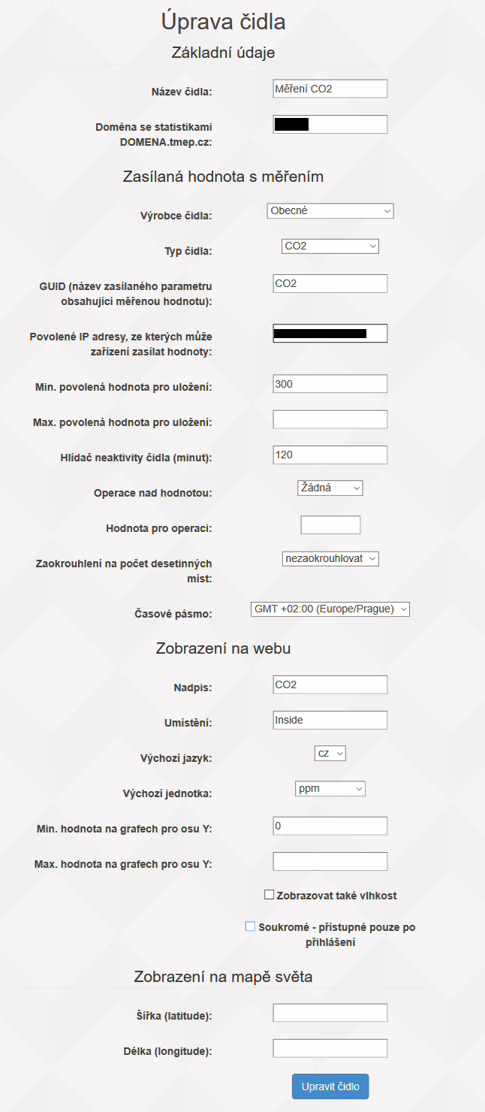The height and width of the screenshot is (1112, 485).
Task: Click the 'Upravit čidlo' submit button
Action: pos(330,1086)
